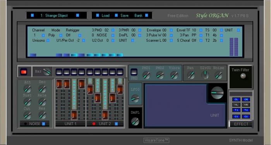Click the red power button left of Har
The height and width of the screenshot is (145, 271).
click(24, 72)
